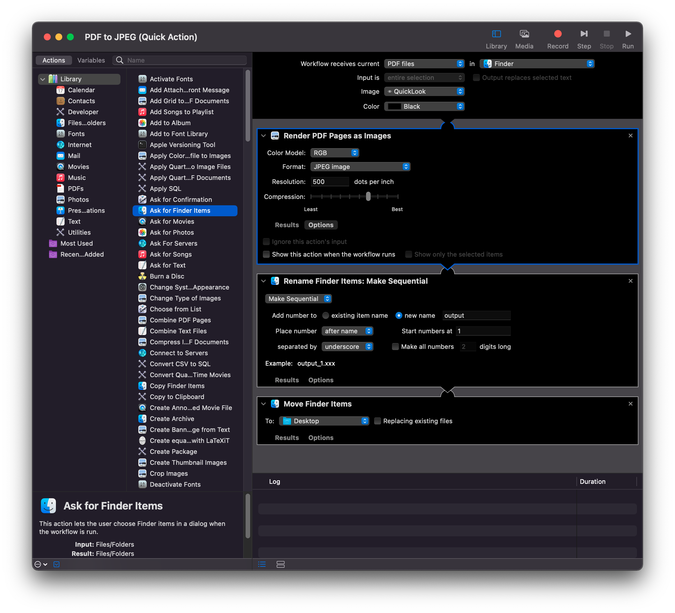
Task: Select new name radio button
Action: point(399,315)
